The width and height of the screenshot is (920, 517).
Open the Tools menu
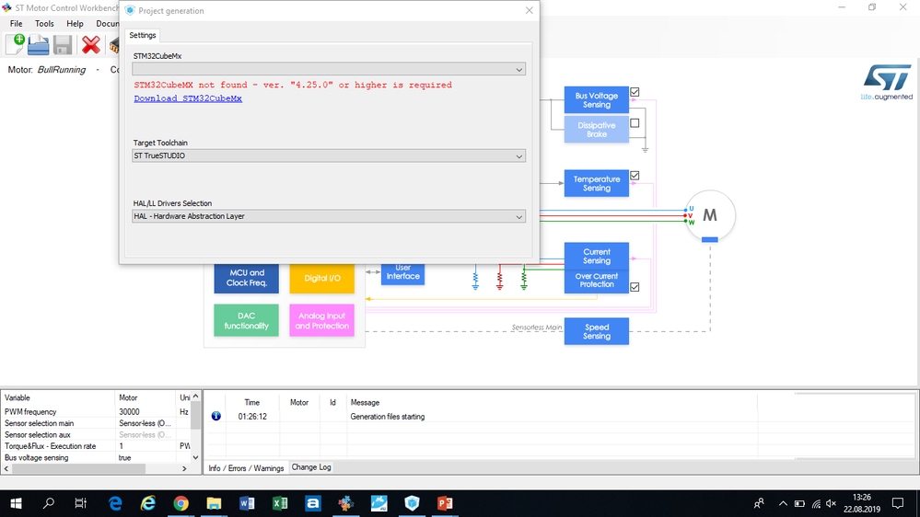pos(44,23)
